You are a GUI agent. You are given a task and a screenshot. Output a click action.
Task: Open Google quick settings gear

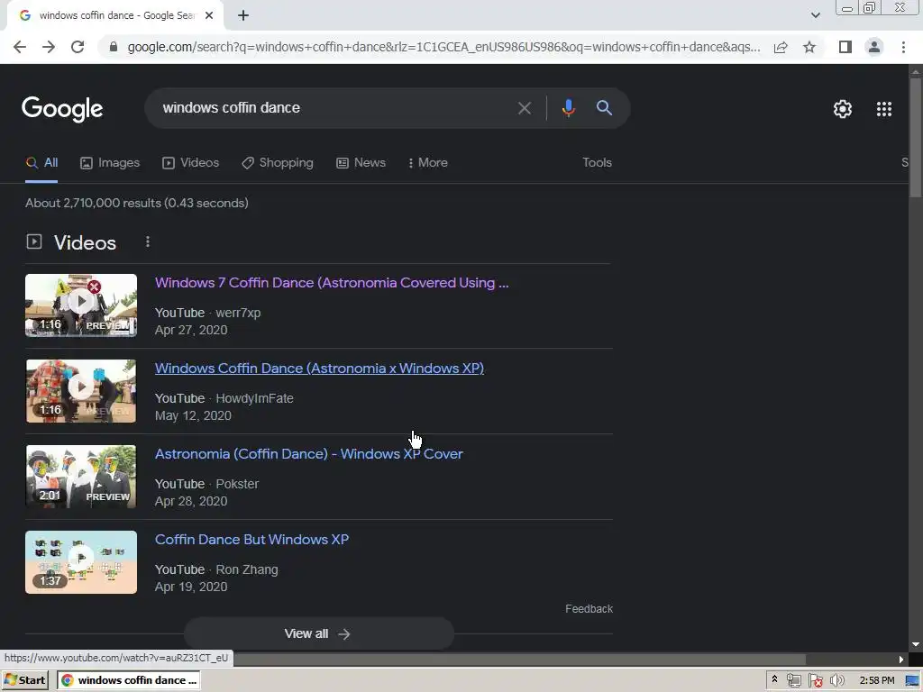(x=843, y=109)
